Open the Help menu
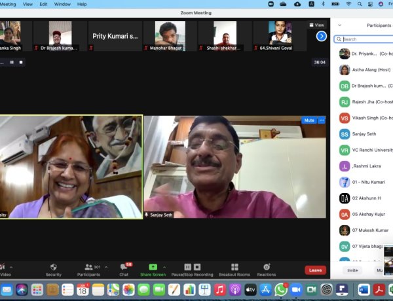 pos(82,5)
